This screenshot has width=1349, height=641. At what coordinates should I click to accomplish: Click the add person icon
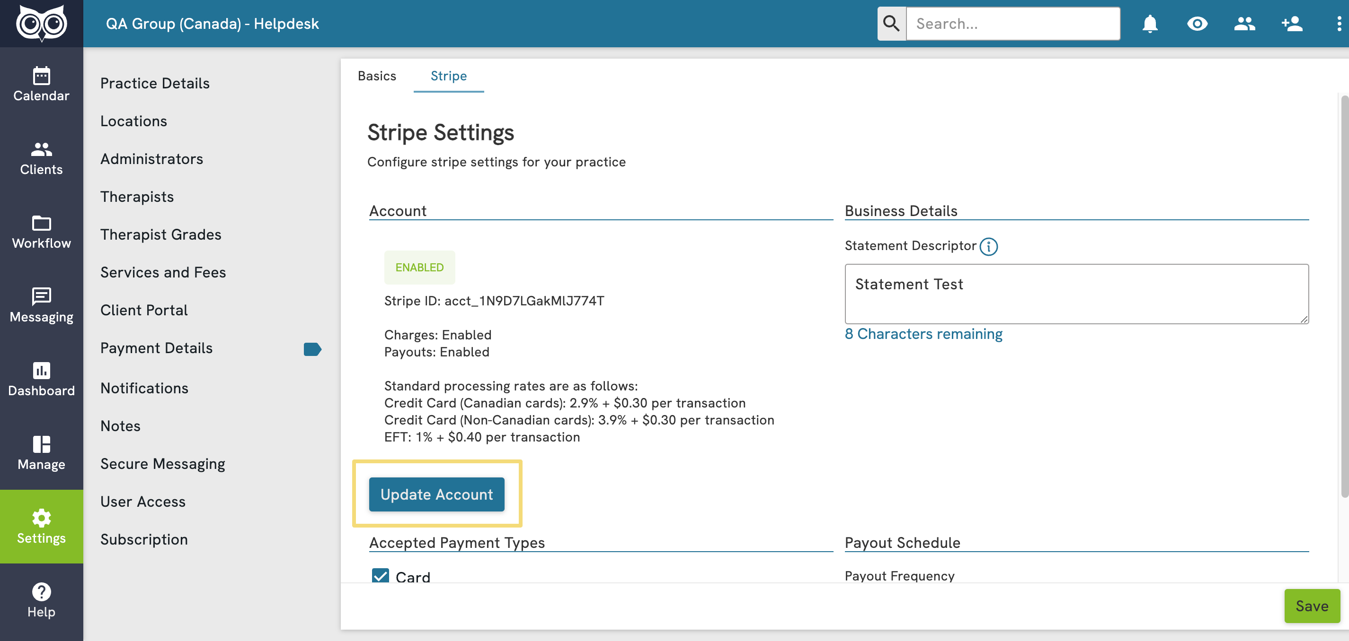pyautogui.click(x=1292, y=24)
